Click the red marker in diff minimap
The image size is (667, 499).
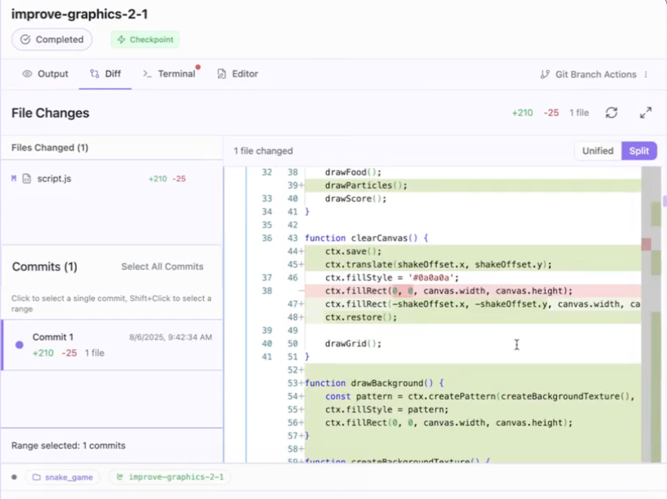(x=646, y=244)
